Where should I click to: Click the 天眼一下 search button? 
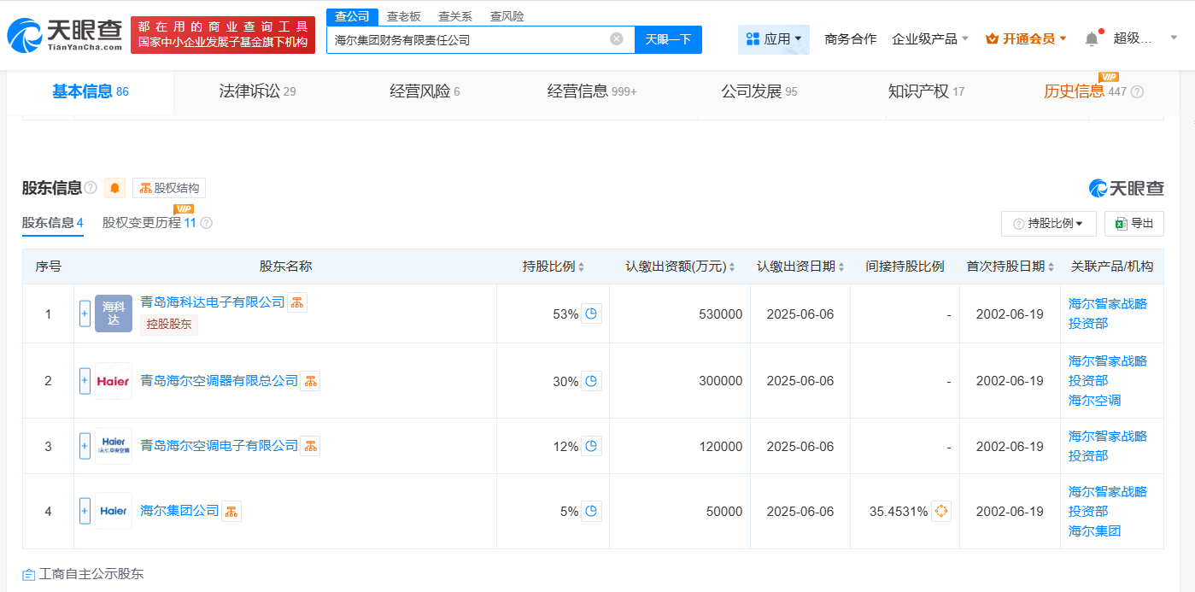pyautogui.click(x=668, y=39)
